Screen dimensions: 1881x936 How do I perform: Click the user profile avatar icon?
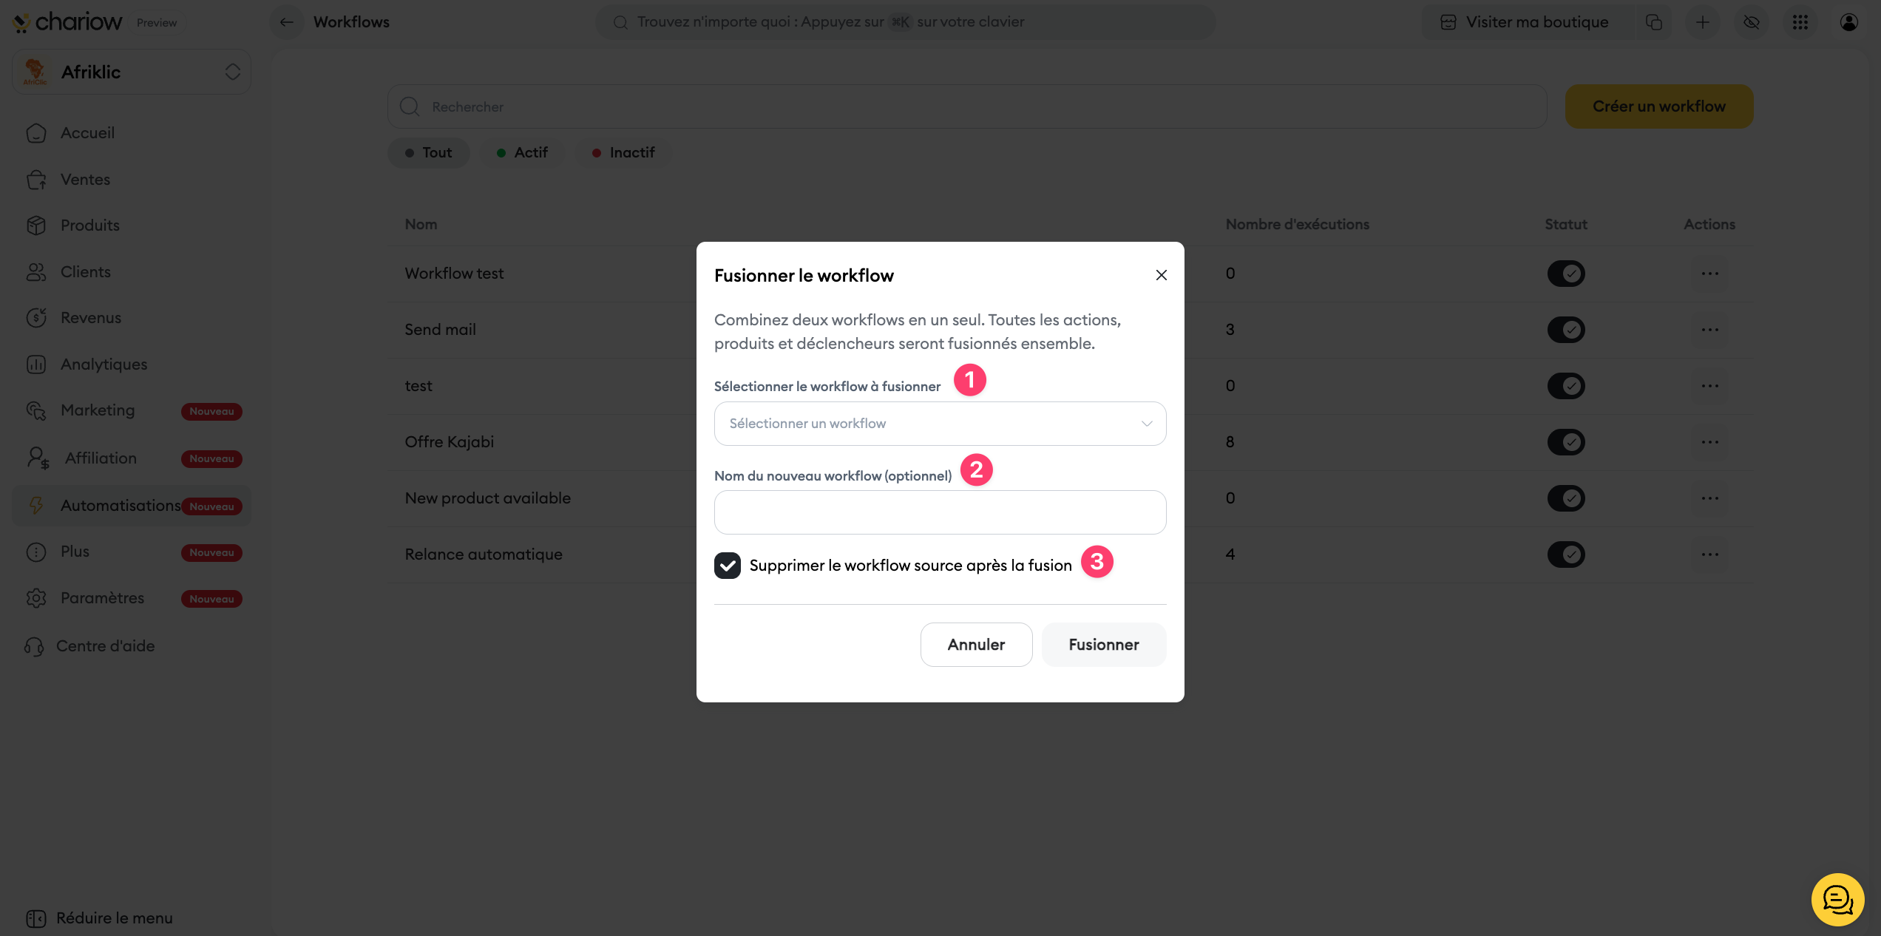[1848, 22]
